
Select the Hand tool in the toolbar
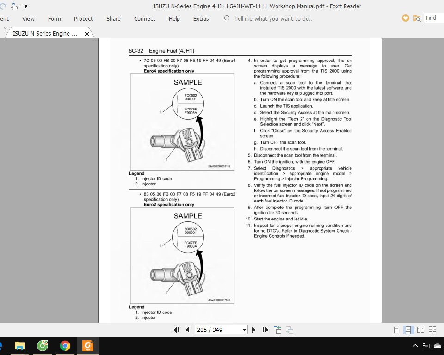(x=14, y=6)
